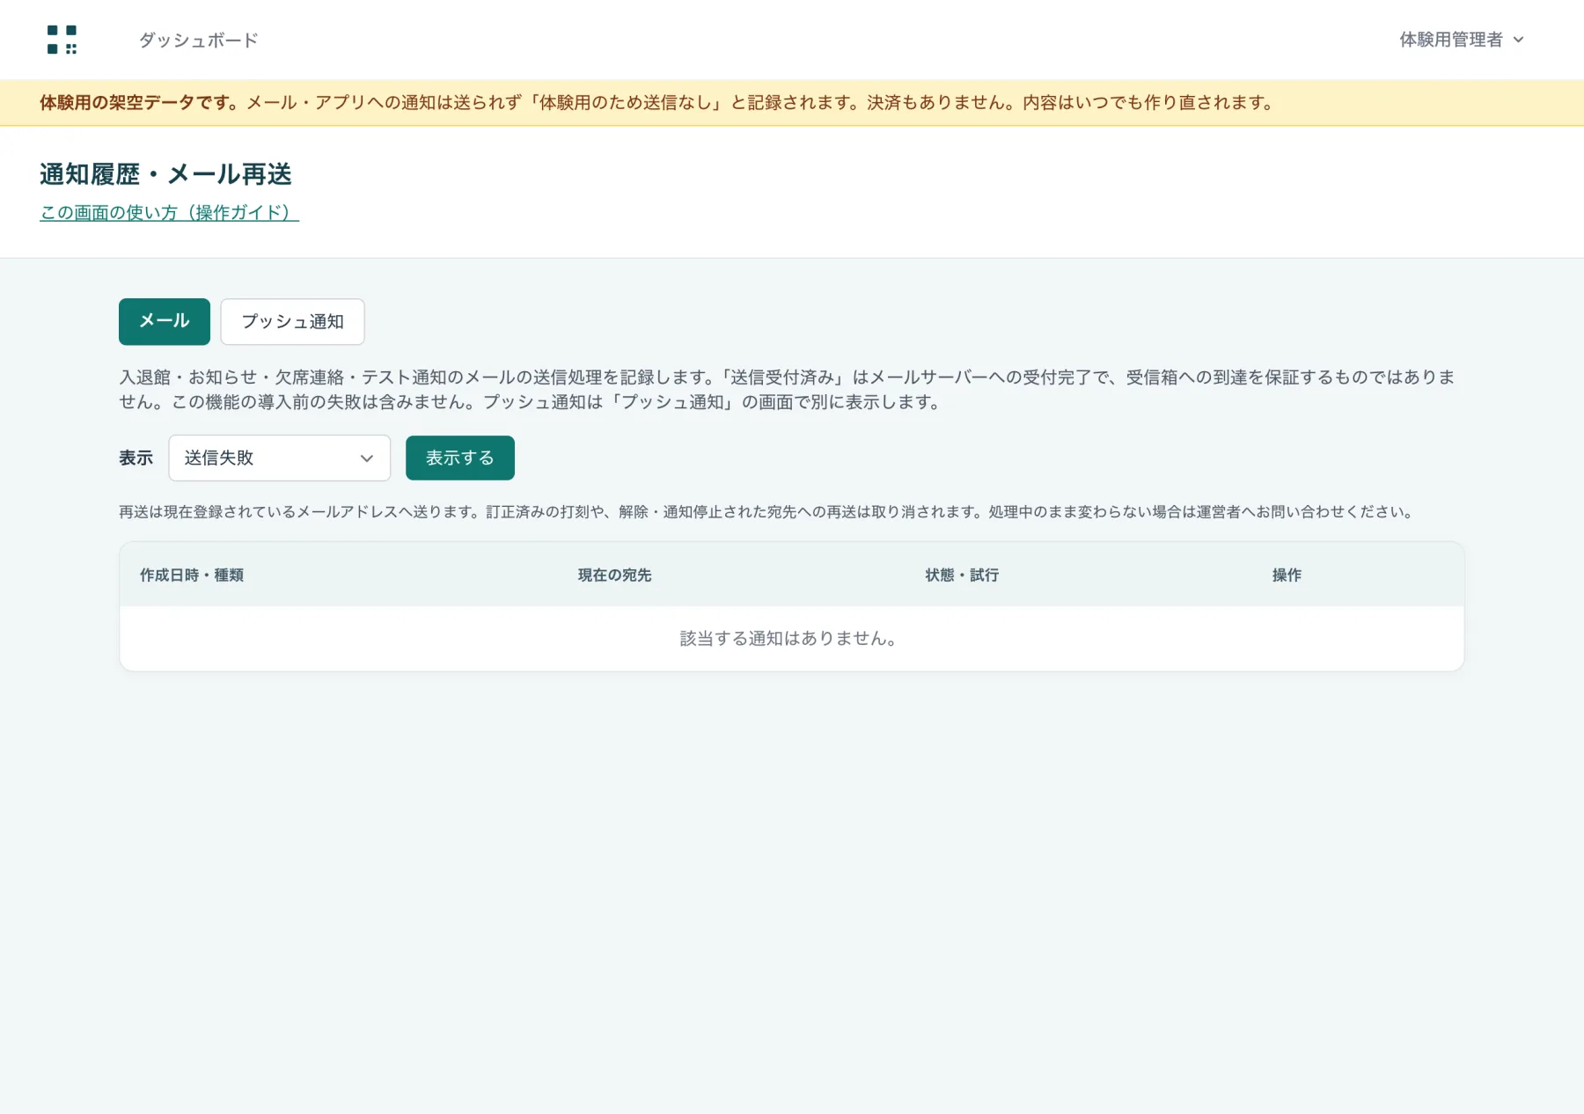1584x1114 pixels.
Task: Open the ダッシュボード navigation link
Action: [x=198, y=40]
